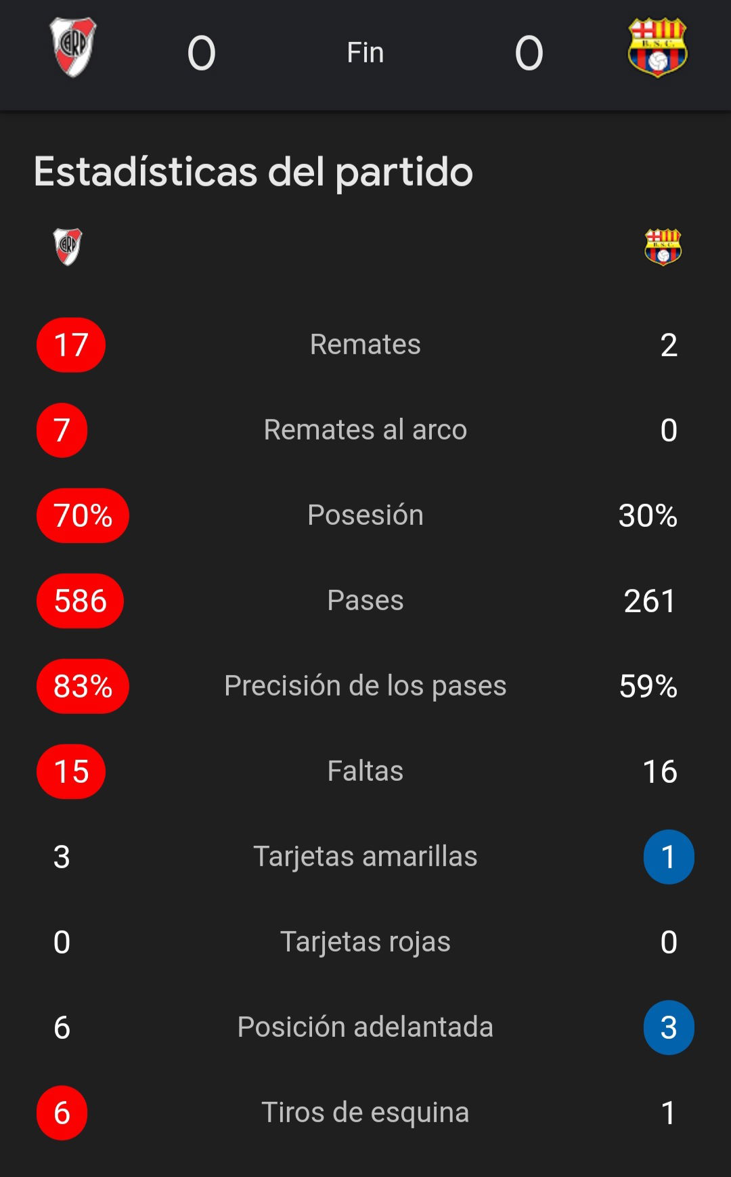
Task: Tap the red 15 Faltas badge
Action: coord(71,771)
